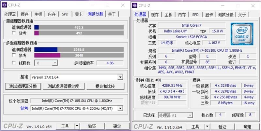Image resolution: width=261 pixels, height=131 pixels.
Task: Switch to 缓存 tab in left window
Action: pyautogui.click(x=24, y=14)
